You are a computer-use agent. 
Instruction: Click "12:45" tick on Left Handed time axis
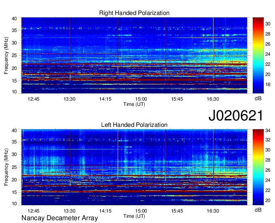pos(34,211)
